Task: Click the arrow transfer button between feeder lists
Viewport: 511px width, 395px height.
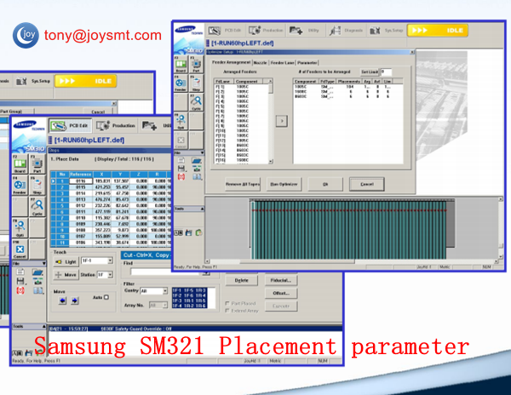Action: pyautogui.click(x=282, y=121)
